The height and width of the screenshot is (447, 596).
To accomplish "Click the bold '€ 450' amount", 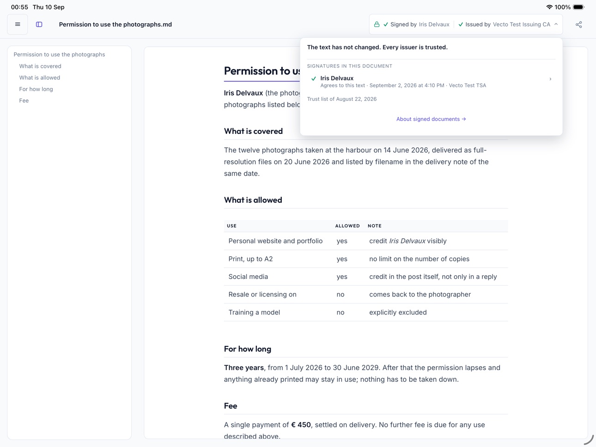I will pyautogui.click(x=301, y=425).
